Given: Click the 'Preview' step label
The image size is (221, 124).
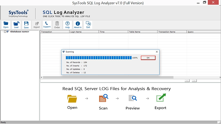Looking at the screenshot, I should 133,108.
